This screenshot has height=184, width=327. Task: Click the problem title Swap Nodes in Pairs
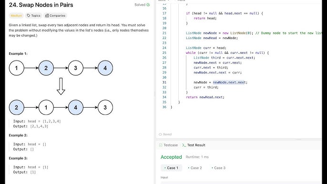(41, 5)
